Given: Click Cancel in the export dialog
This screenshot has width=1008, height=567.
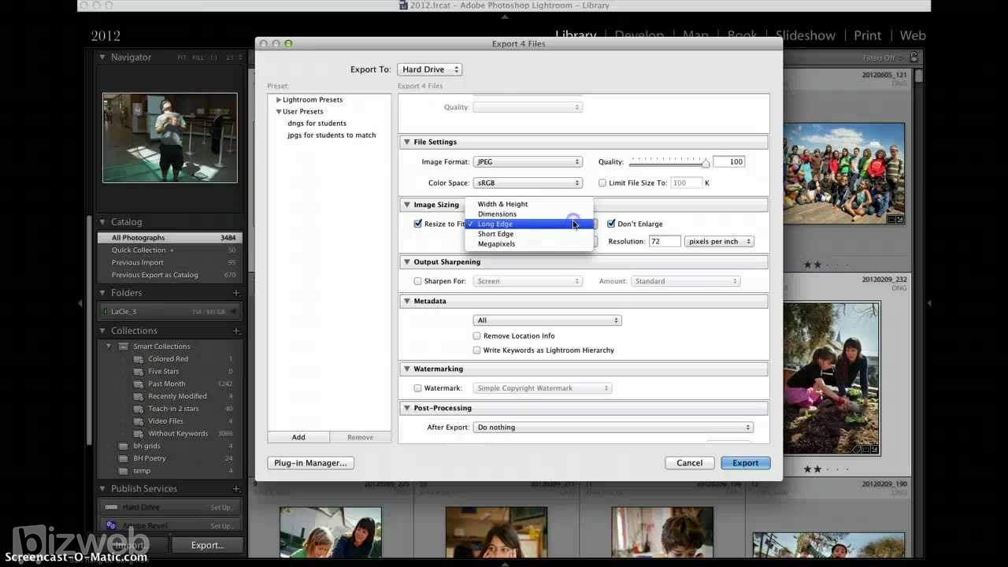Looking at the screenshot, I should (689, 463).
